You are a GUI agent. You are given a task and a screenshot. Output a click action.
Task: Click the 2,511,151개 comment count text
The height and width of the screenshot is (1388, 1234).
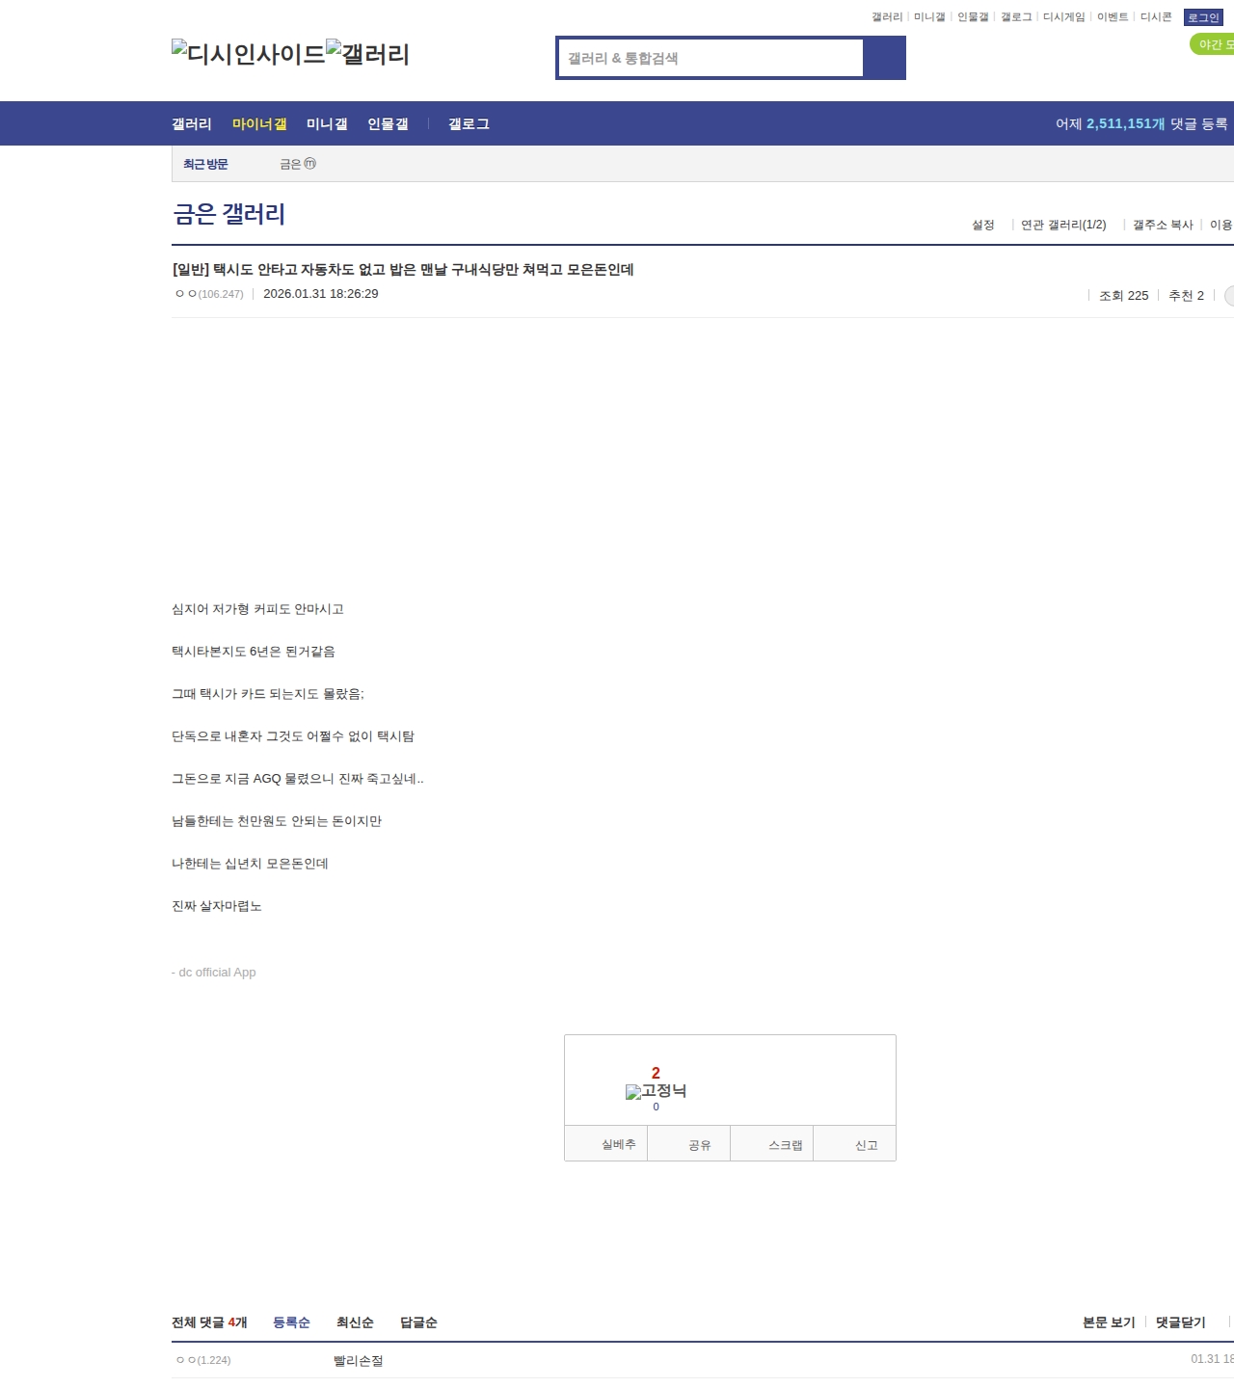tap(1125, 123)
